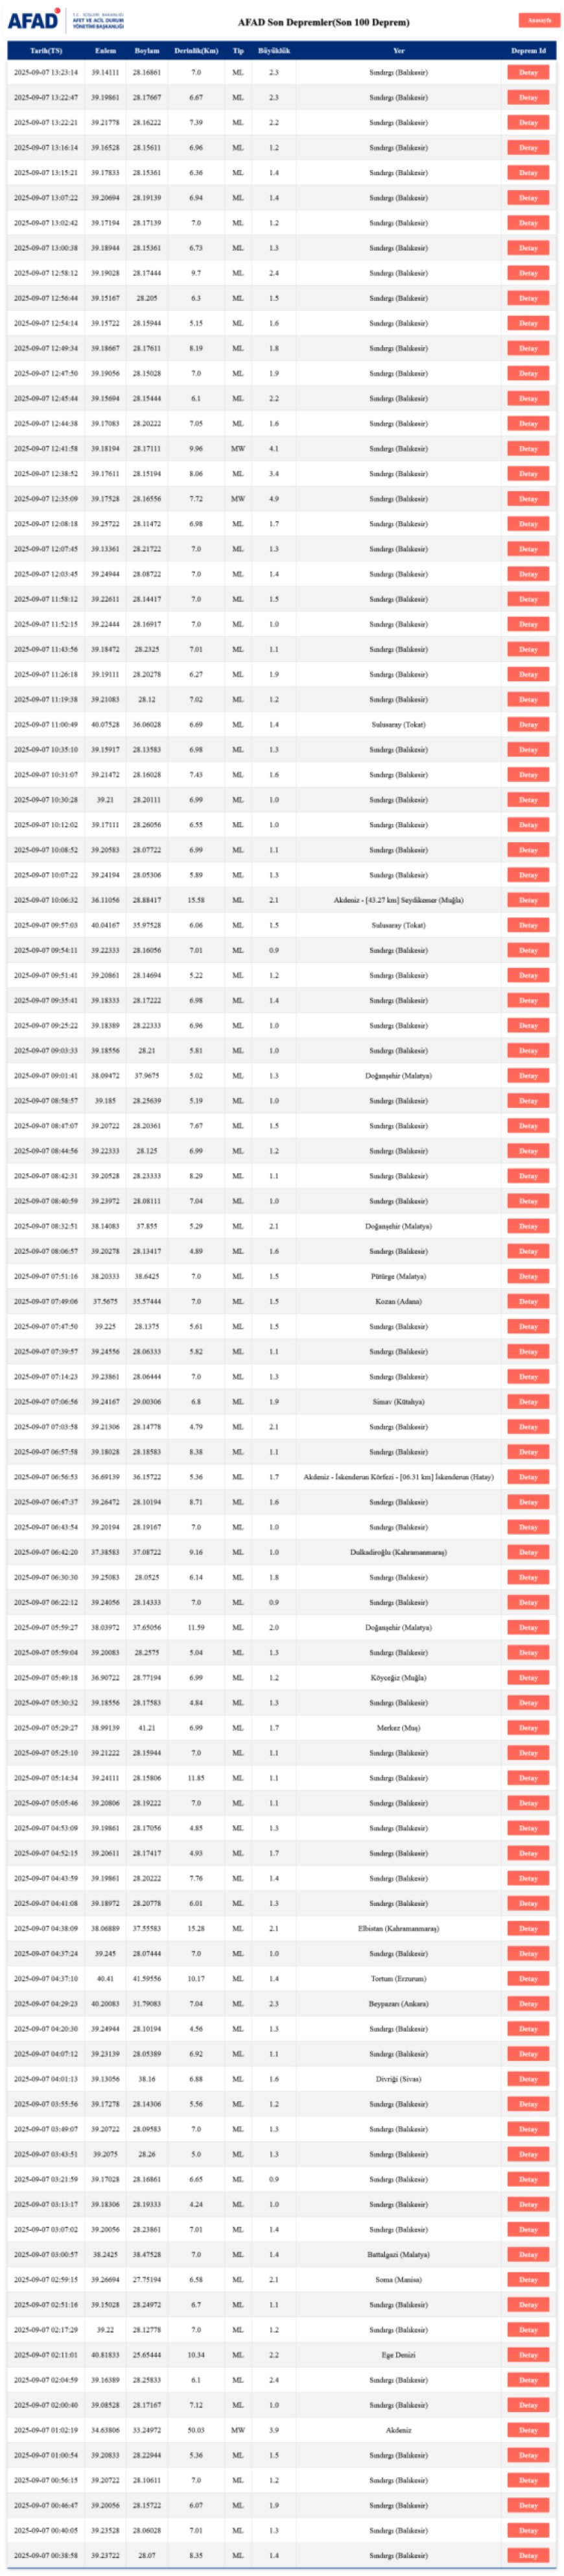Show Detay for Simav (Kütahya) earthquake
The height and width of the screenshot is (2576, 564).
[528, 1402]
